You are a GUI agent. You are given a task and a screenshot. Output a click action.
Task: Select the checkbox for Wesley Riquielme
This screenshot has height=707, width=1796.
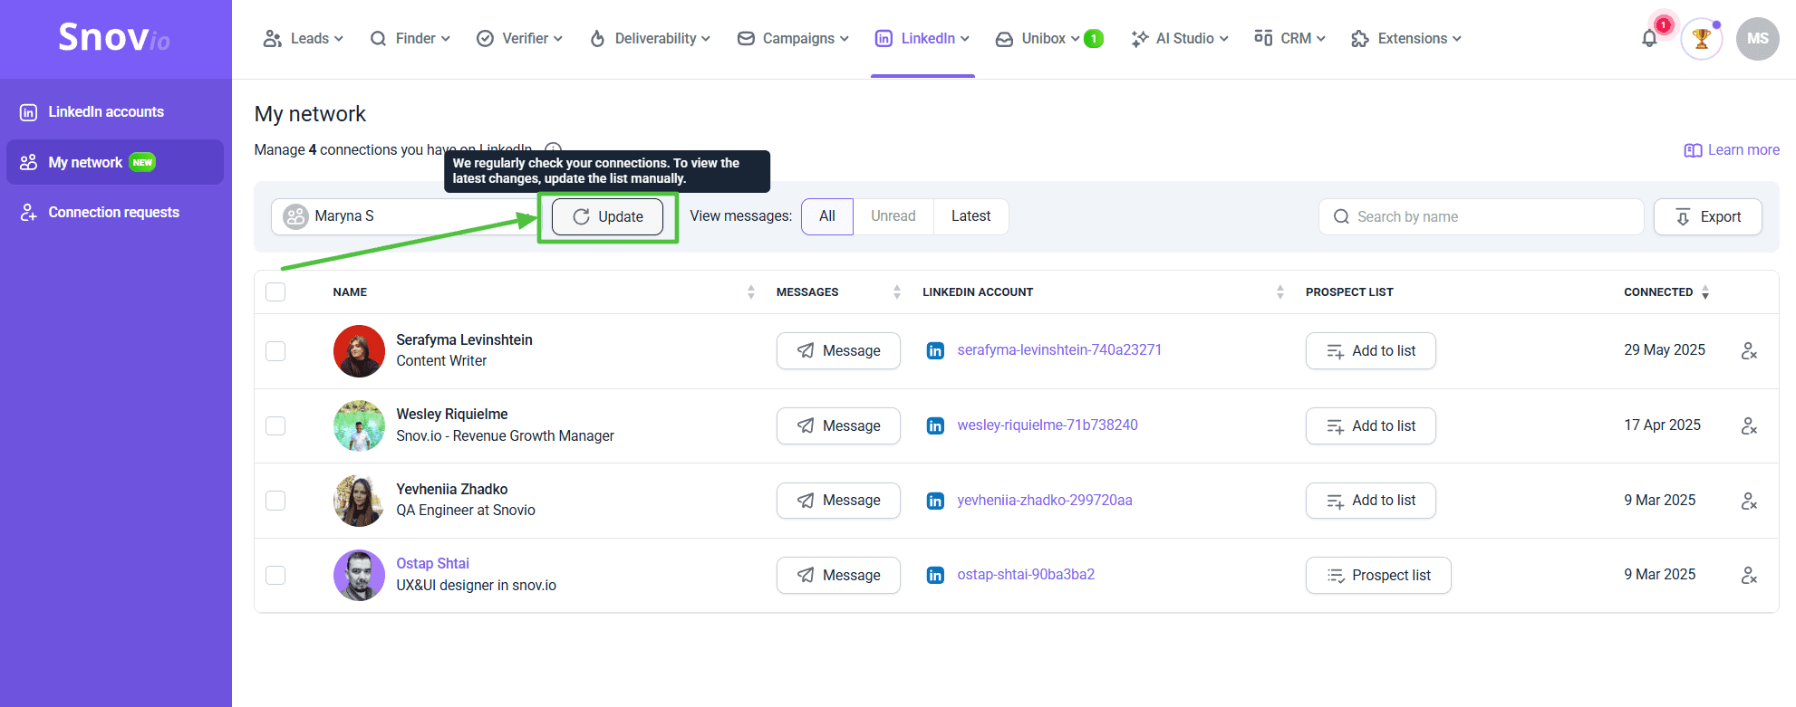275,425
